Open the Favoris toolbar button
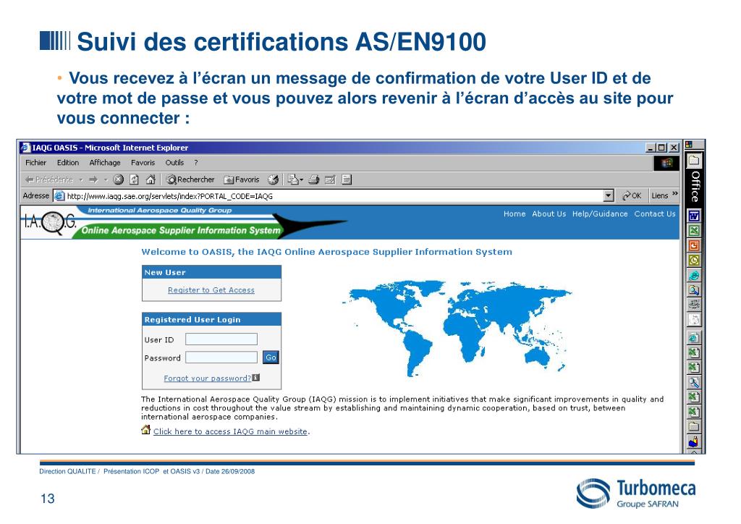 click(x=242, y=179)
